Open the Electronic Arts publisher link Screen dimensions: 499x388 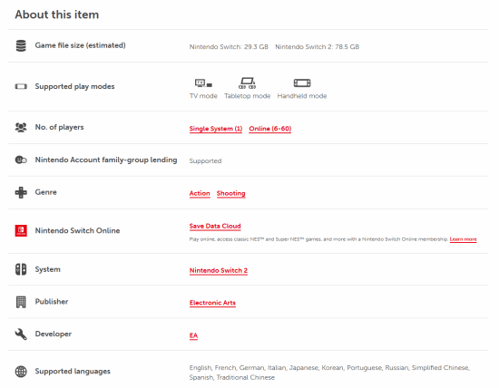(212, 303)
